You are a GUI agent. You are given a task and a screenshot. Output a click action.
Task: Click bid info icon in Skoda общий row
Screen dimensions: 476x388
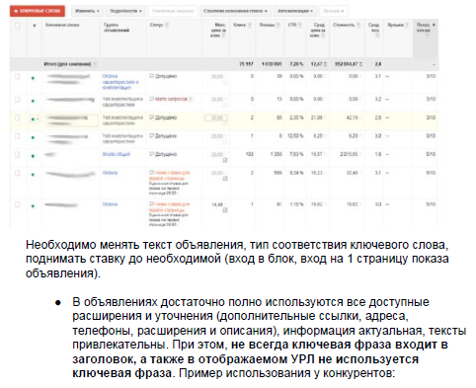225,160
